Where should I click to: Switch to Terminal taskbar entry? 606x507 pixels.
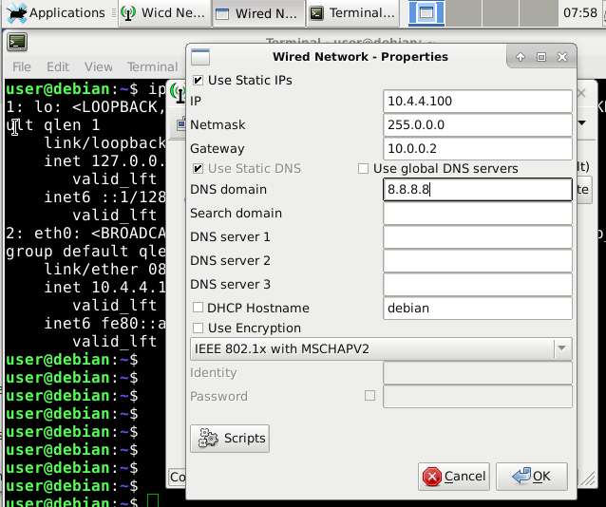(x=352, y=13)
